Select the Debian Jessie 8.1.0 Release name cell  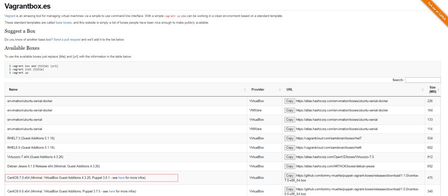126,166
